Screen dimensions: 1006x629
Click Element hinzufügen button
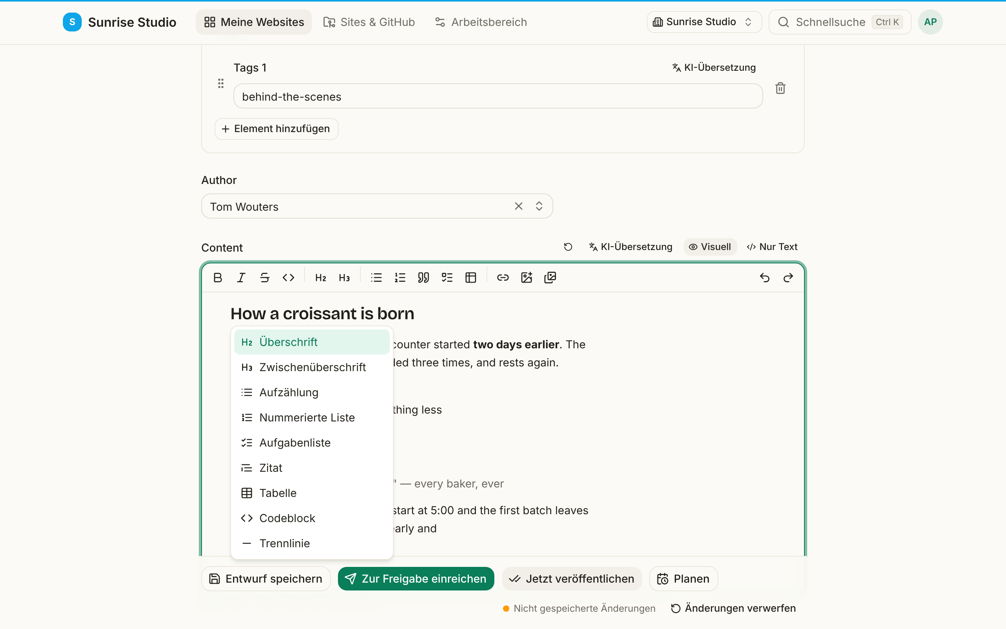(276, 129)
